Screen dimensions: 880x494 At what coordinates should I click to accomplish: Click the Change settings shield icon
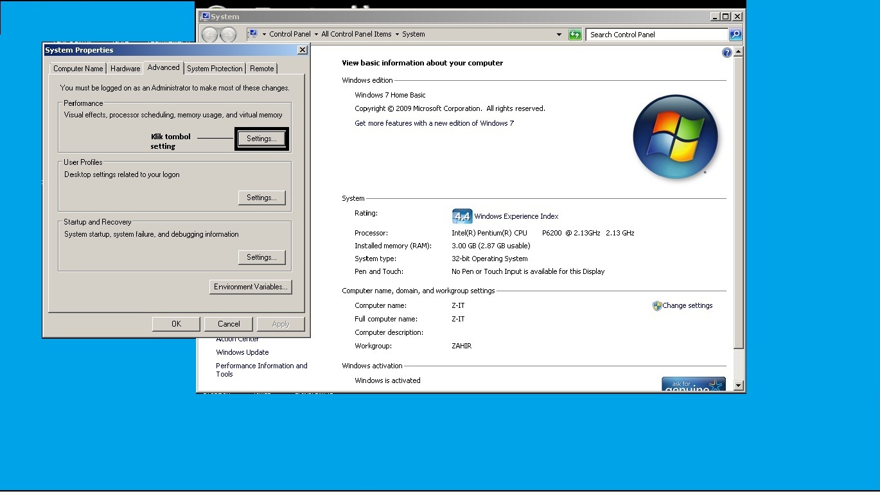pos(657,306)
